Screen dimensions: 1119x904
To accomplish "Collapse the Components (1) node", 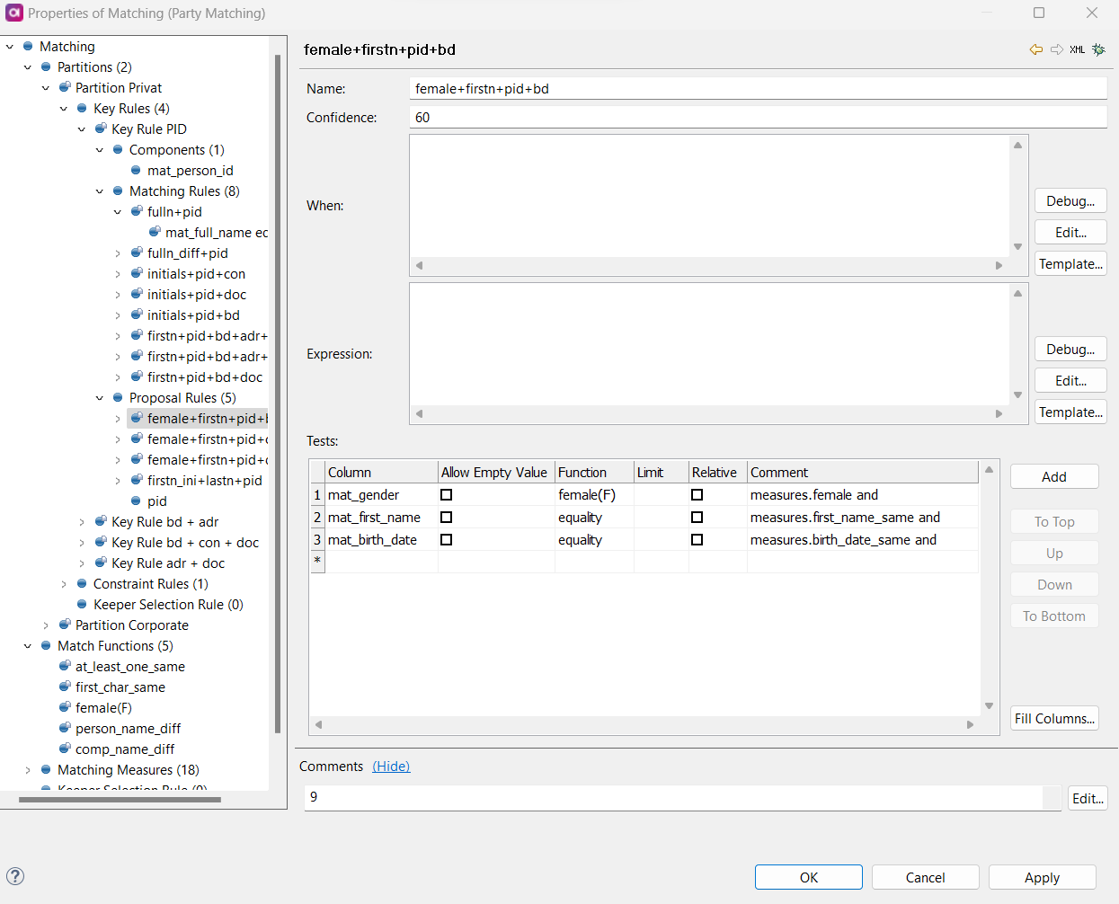I will 100,149.
